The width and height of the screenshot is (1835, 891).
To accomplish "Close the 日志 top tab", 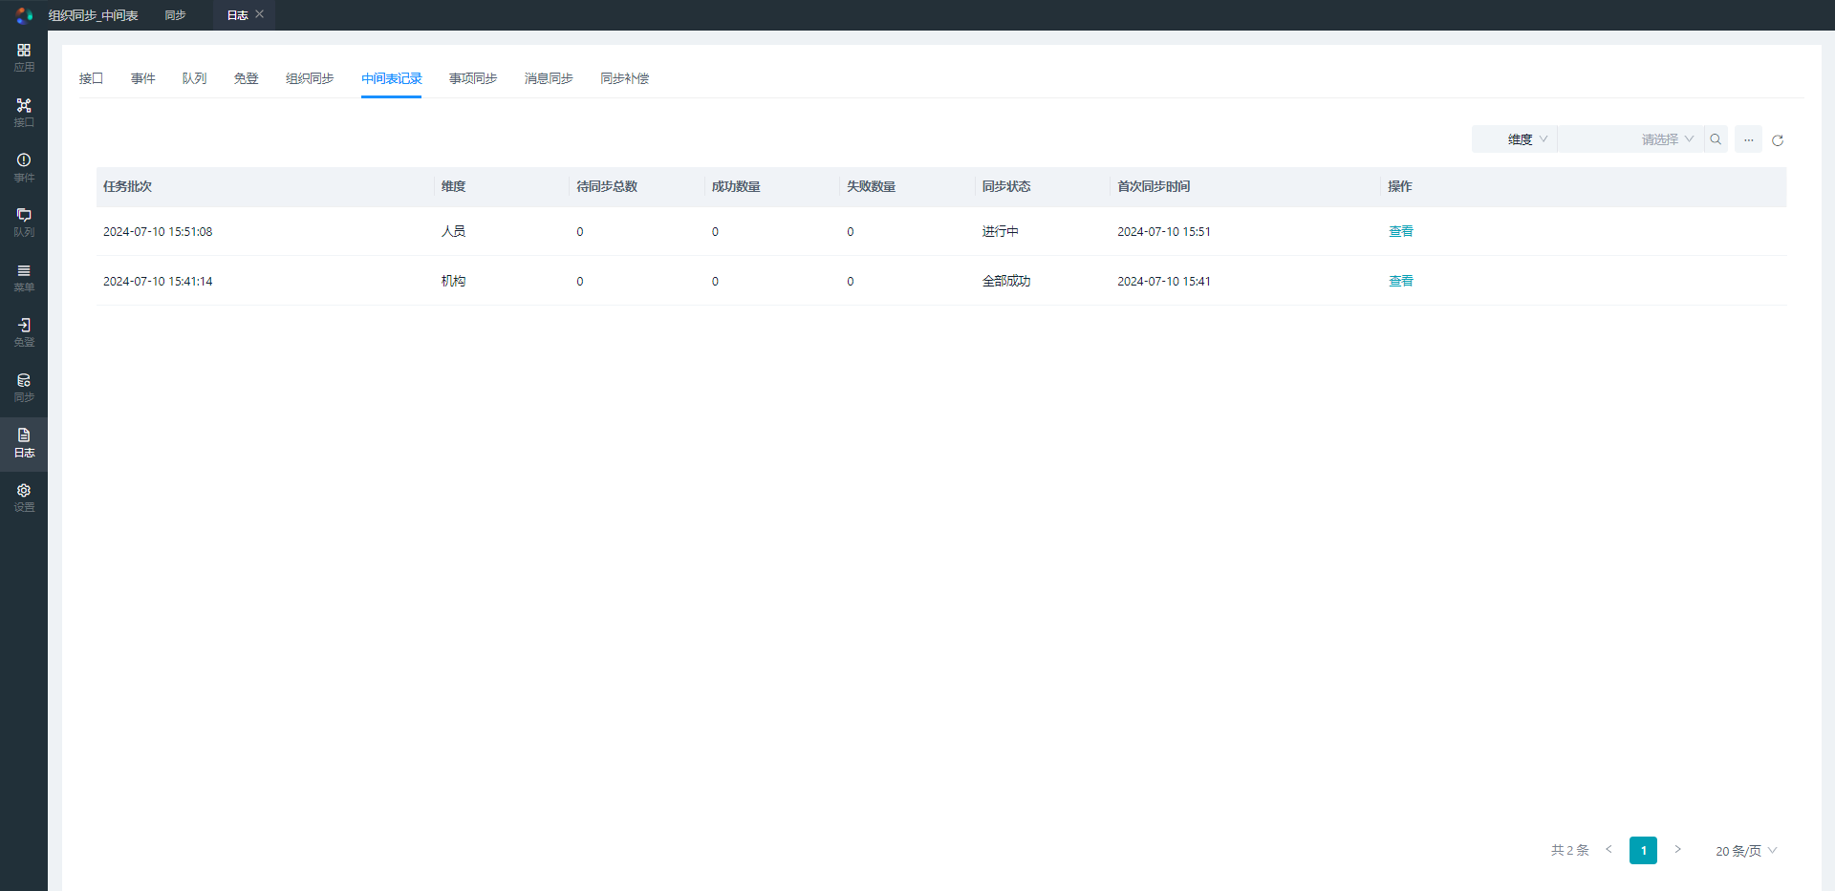I will tap(259, 14).
